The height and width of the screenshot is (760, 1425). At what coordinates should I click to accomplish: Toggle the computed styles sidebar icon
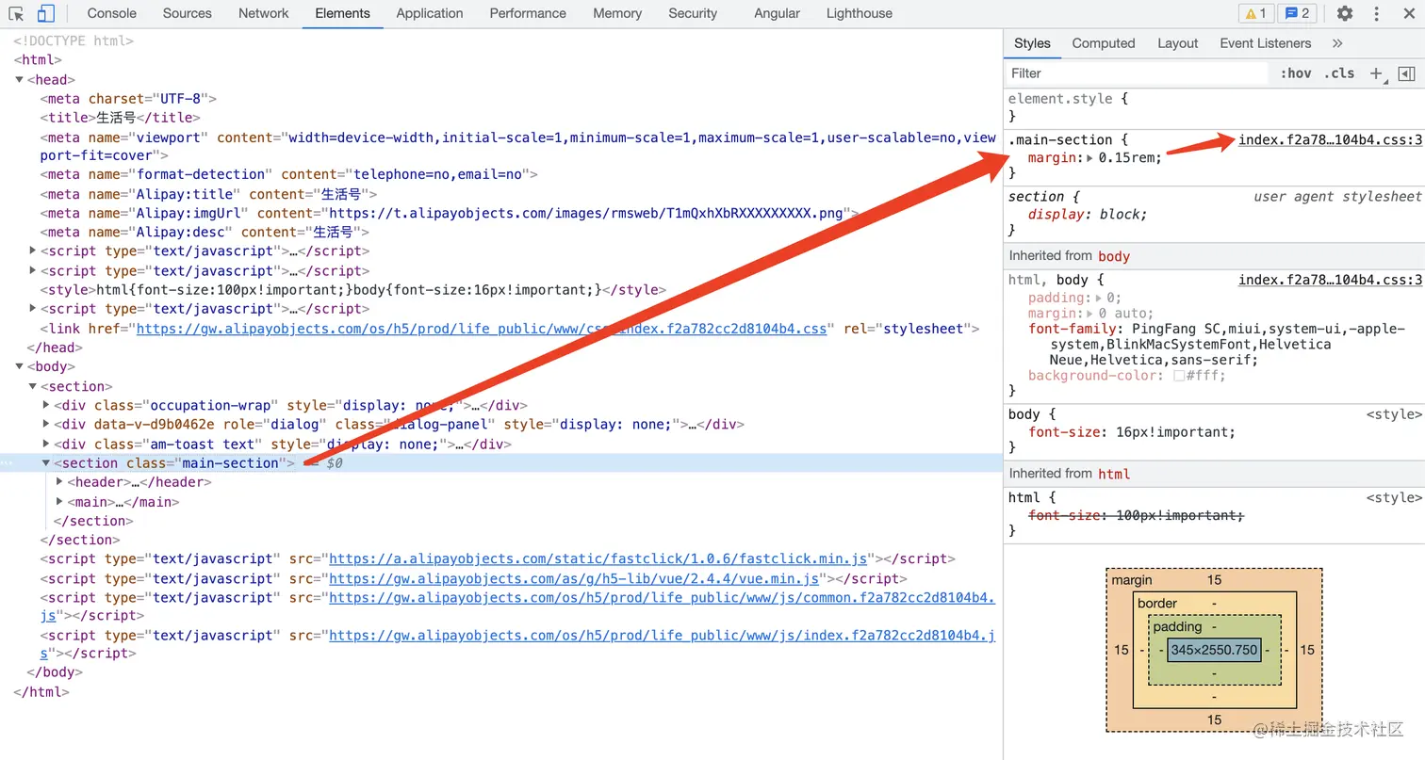click(x=1406, y=73)
